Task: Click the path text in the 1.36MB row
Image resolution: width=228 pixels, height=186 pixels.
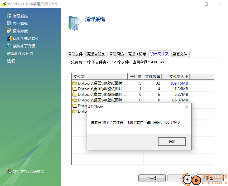Action: [102, 89]
